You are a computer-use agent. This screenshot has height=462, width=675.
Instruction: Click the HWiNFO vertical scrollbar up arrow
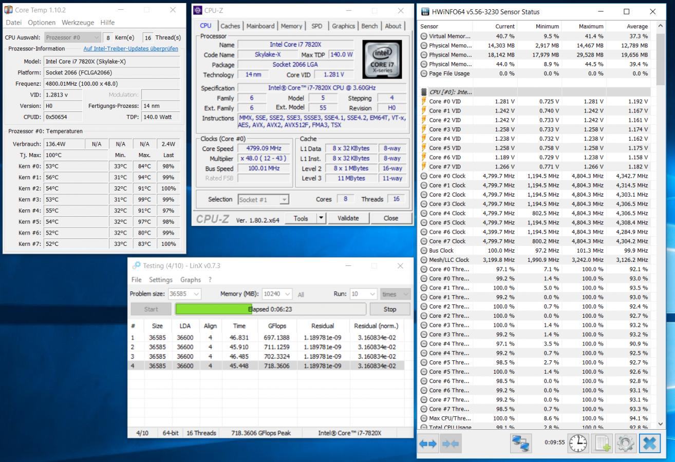[660, 26]
